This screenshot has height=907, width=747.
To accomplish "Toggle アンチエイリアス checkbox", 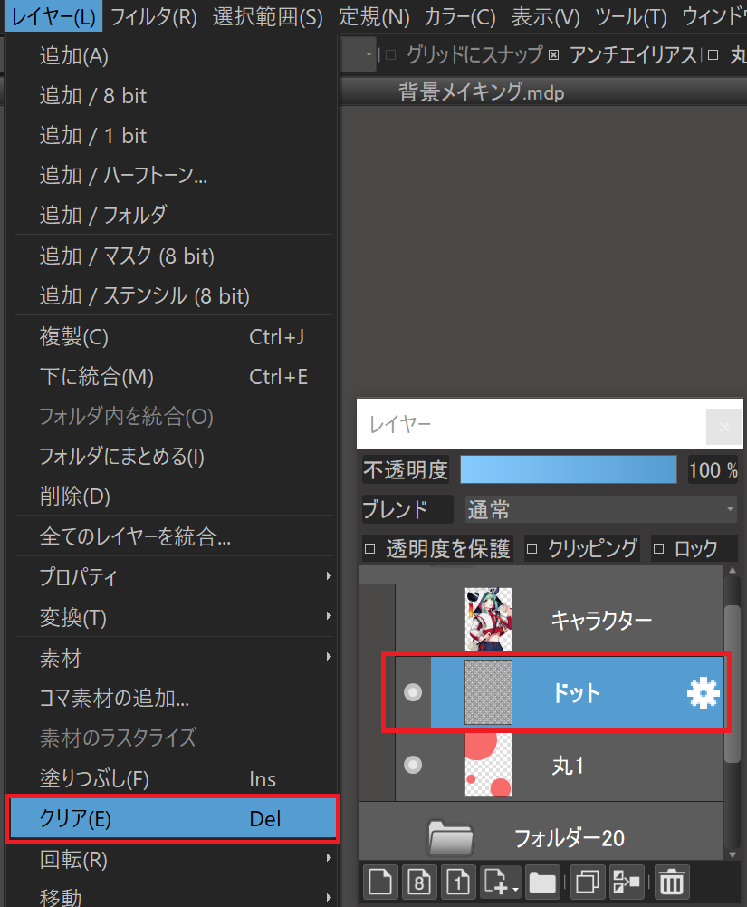I will tap(554, 55).
